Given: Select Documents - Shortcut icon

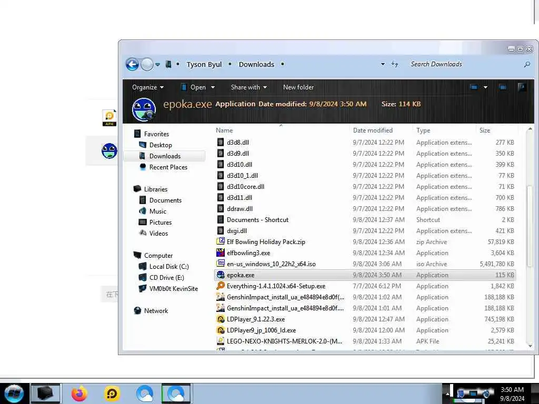Looking at the screenshot, I should pos(221,219).
